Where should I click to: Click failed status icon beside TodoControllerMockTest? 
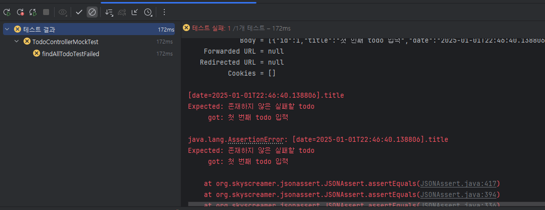coord(27,42)
